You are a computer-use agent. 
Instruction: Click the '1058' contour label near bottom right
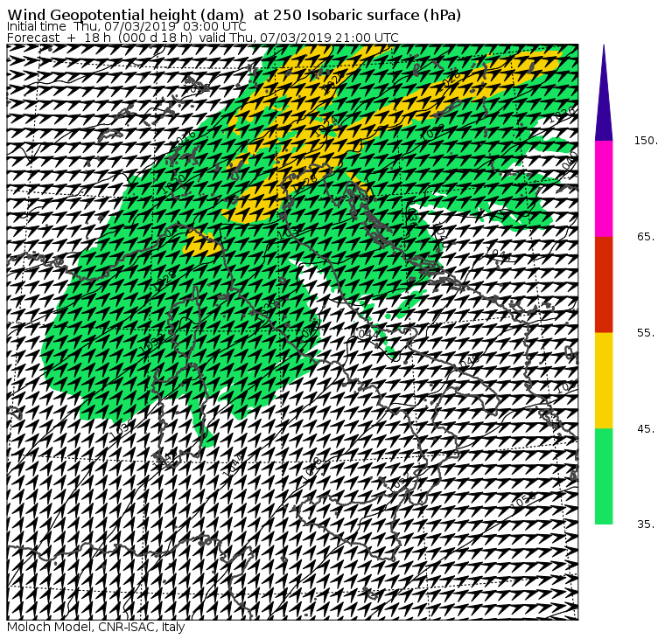(524, 500)
